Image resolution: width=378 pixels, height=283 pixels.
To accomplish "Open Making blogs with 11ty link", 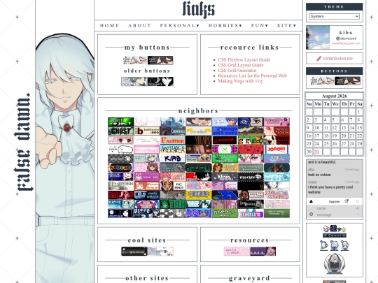I will 241,81.
